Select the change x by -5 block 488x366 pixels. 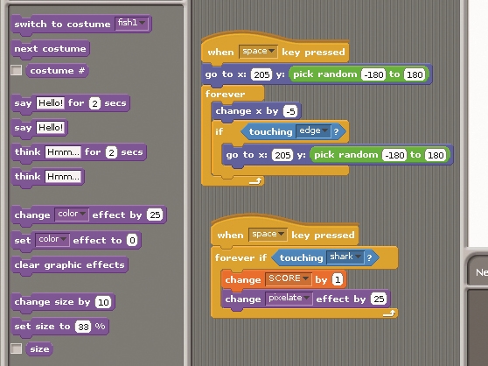click(x=256, y=111)
